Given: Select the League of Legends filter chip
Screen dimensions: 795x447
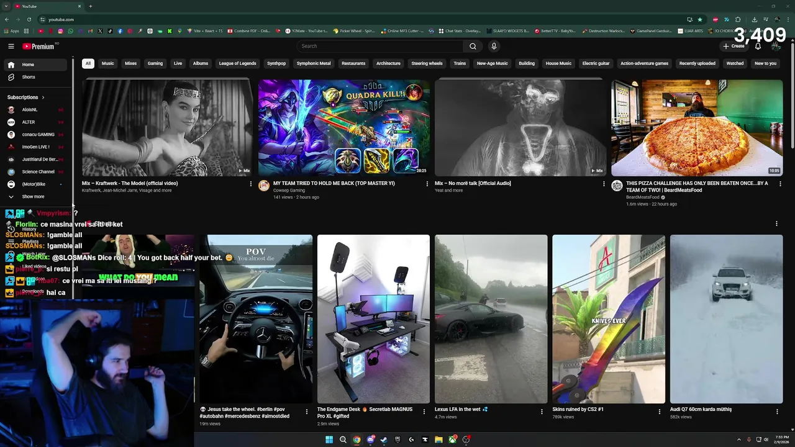Looking at the screenshot, I should [237, 63].
